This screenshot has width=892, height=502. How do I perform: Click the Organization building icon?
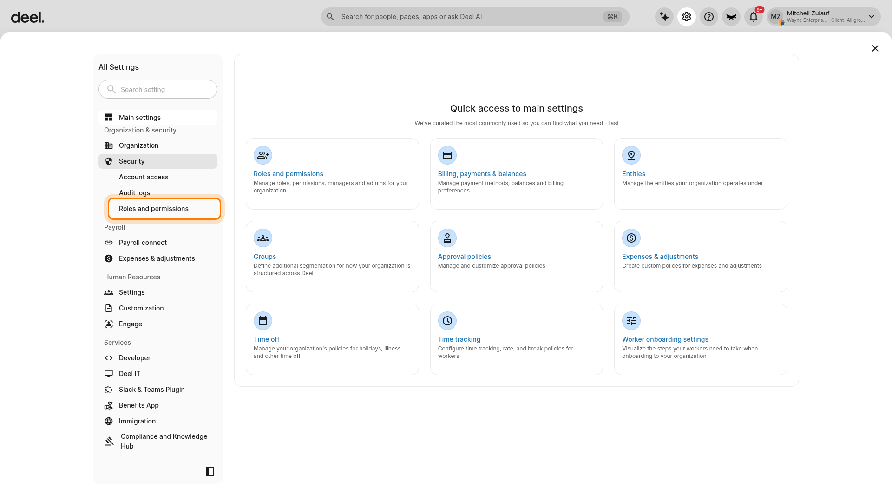coord(109,145)
